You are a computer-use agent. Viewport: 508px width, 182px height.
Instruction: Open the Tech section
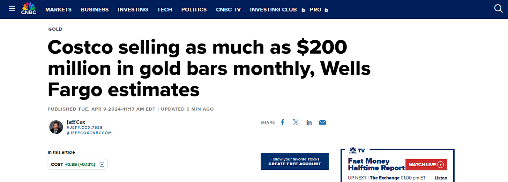(164, 10)
